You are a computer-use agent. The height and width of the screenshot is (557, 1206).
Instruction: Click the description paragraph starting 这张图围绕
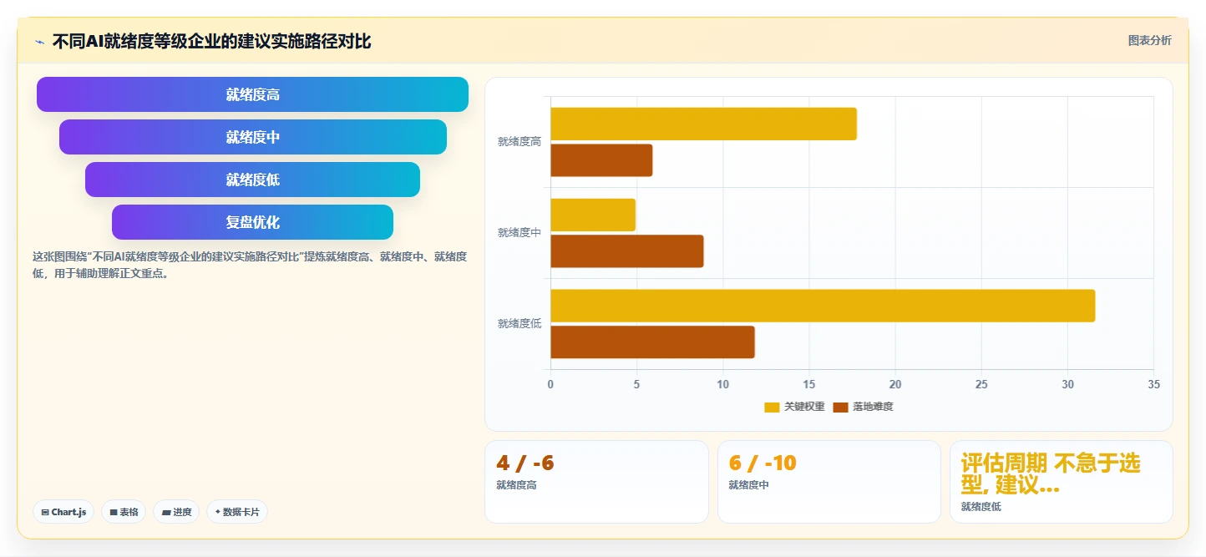tap(250, 265)
